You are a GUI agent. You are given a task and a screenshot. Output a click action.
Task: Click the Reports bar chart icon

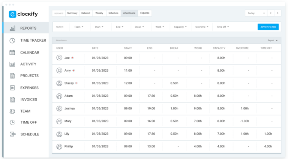coord(12,28)
